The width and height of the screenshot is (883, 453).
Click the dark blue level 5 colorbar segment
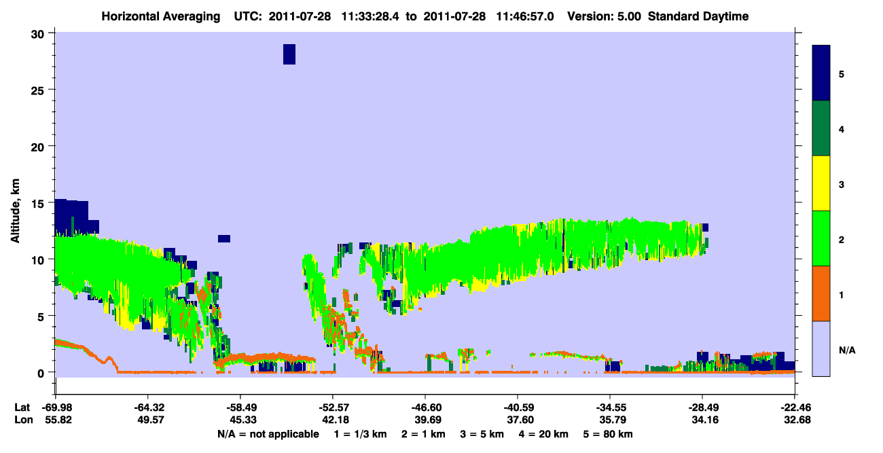tap(821, 73)
